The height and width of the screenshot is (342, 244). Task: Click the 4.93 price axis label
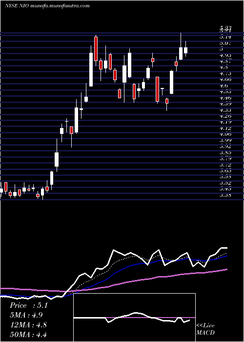(x=225, y=55)
